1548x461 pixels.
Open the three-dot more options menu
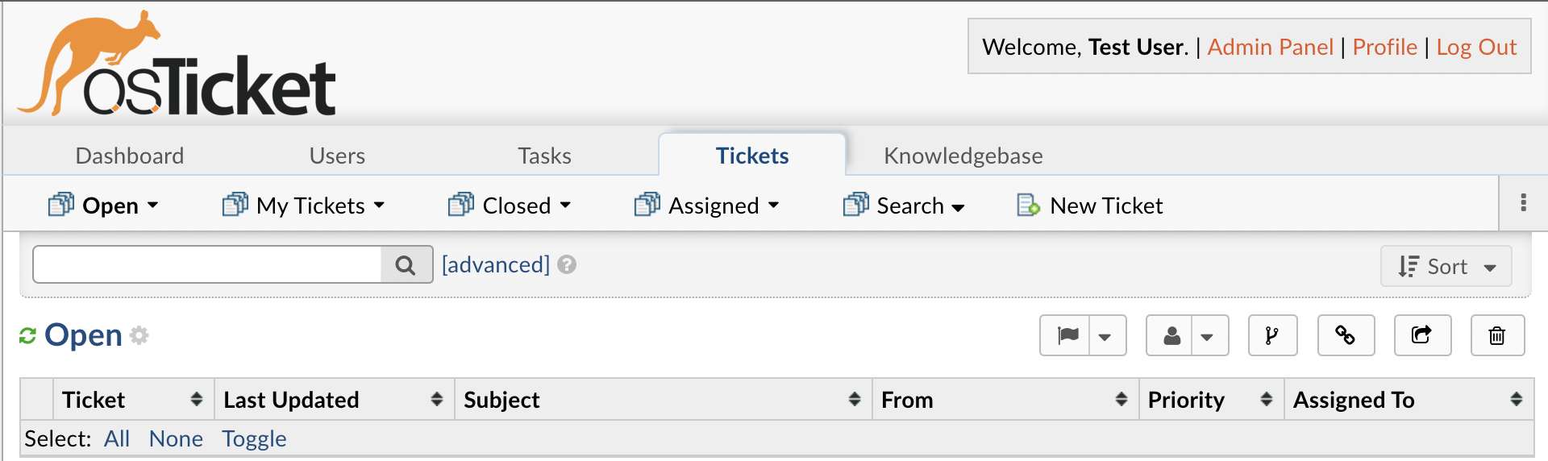pyautogui.click(x=1523, y=203)
